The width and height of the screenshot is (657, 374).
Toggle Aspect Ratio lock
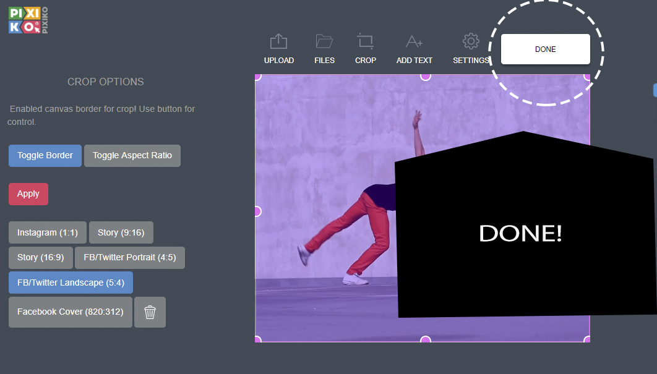[132, 155]
